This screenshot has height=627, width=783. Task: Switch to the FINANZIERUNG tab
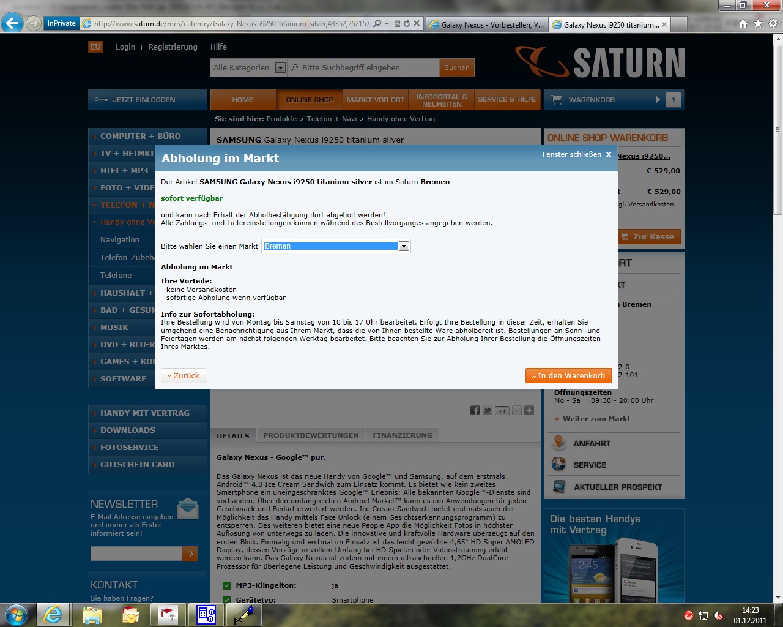click(403, 435)
